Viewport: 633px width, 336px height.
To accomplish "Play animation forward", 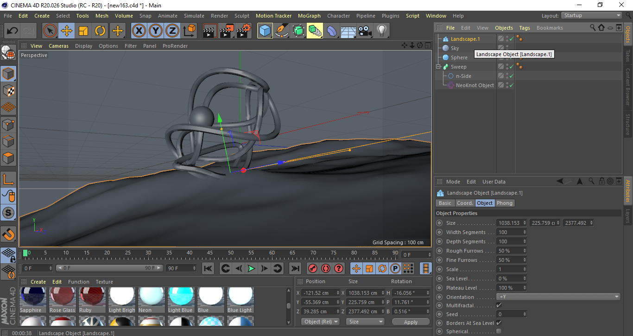I will click(x=251, y=268).
